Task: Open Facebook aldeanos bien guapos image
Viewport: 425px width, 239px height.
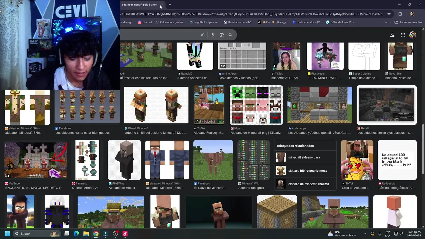Action: tap(87, 106)
